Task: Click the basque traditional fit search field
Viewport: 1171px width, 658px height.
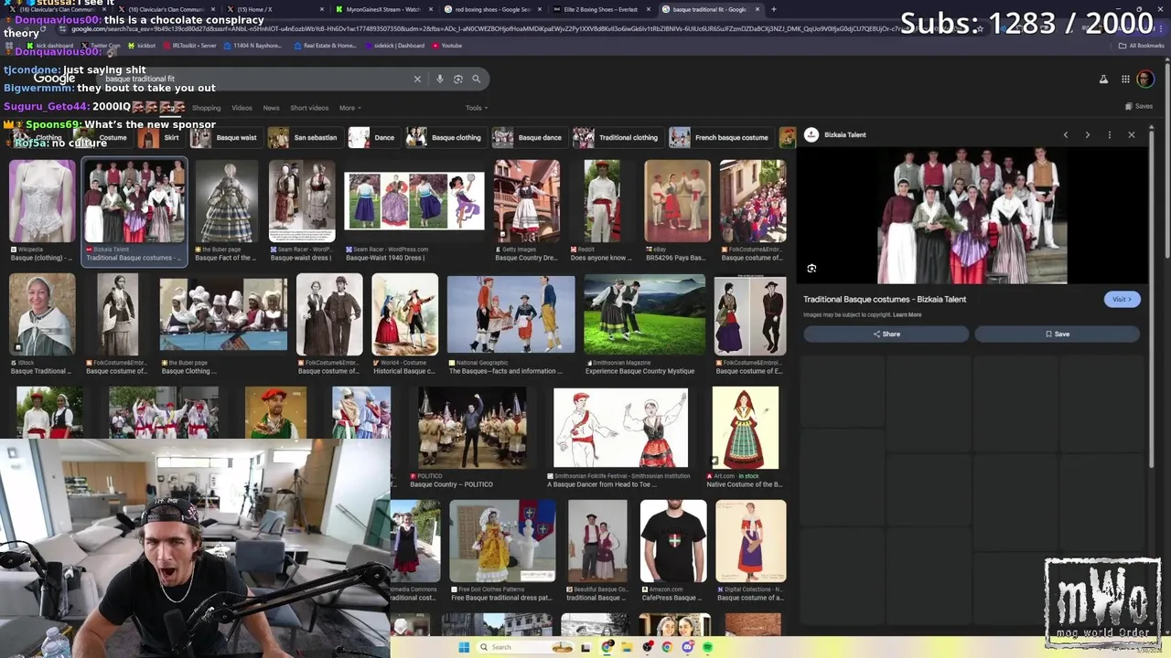Action: coord(256,80)
